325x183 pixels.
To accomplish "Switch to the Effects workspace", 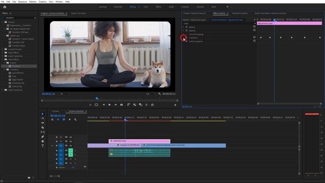I will click(158, 7).
